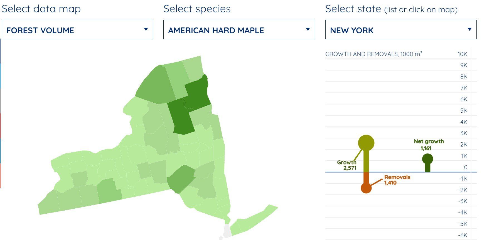Click the Growth and Removals chart title
482x240 pixels.
coord(373,54)
